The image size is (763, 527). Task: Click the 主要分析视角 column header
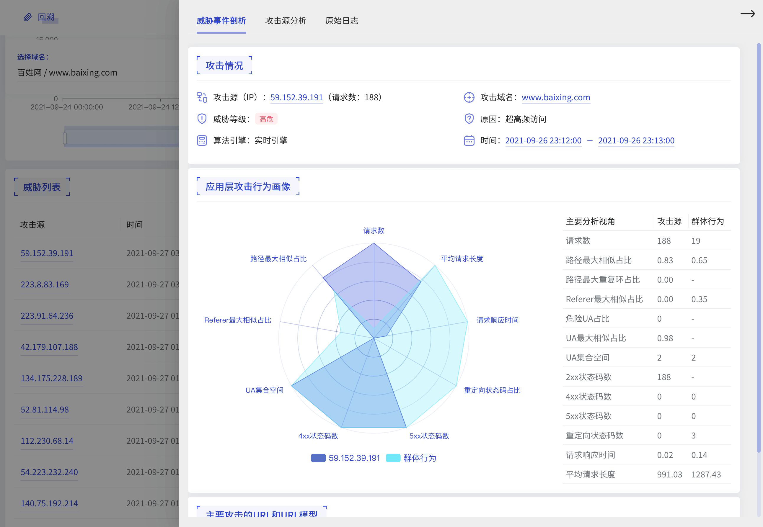(590, 221)
